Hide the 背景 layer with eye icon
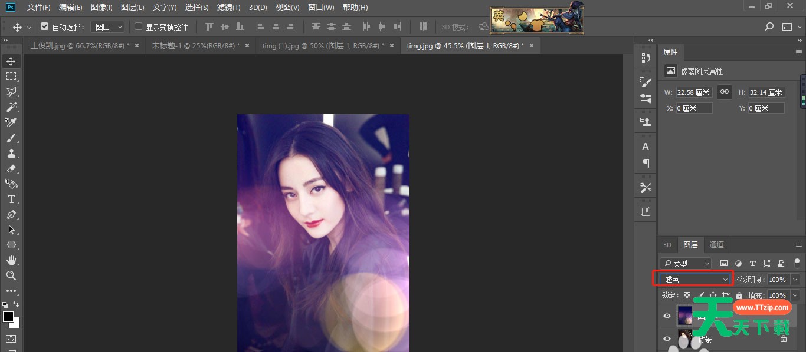 click(667, 338)
